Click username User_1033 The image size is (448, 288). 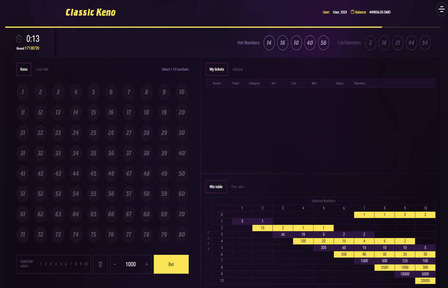[x=340, y=12]
